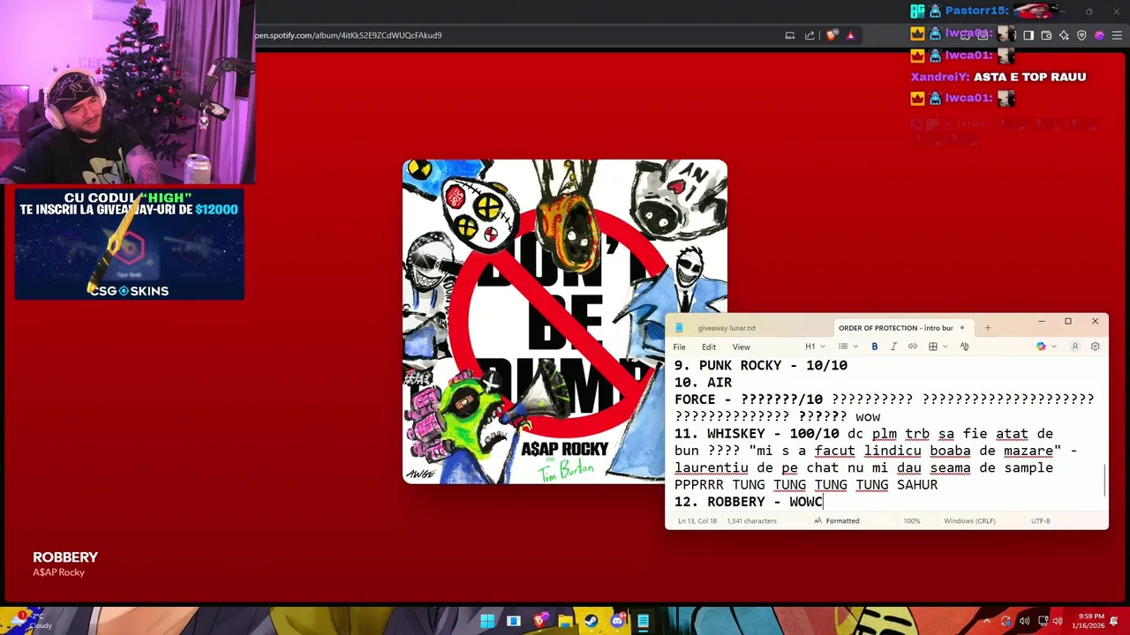This screenshot has height=635, width=1130.
Task: Clear formatting in the Notepad toolbar
Action: click(964, 347)
